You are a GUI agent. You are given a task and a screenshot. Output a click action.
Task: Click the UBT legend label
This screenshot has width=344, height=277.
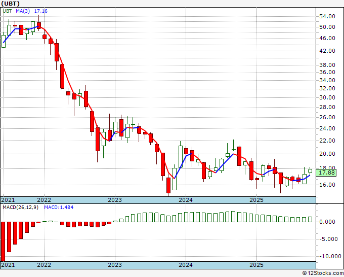point(7,11)
